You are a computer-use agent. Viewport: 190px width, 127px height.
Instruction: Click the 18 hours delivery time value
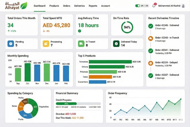pos(88,25)
